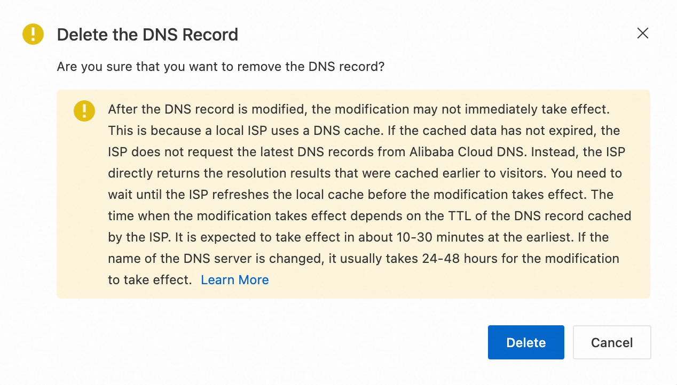The width and height of the screenshot is (677, 385).
Task: Close the dialog with the X icon
Action: [x=642, y=34]
